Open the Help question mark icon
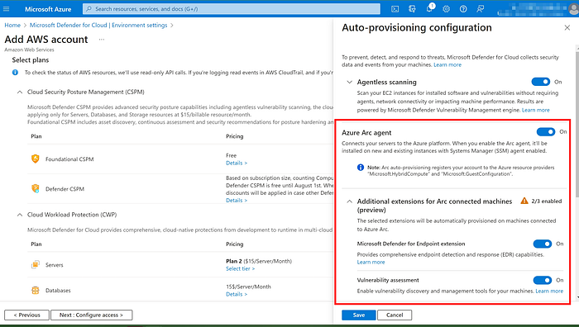This screenshot has width=579, height=327. (463, 9)
